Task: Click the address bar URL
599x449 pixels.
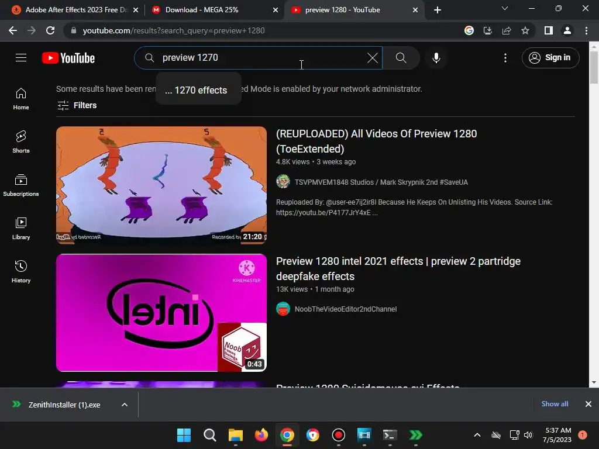Action: click(x=173, y=30)
